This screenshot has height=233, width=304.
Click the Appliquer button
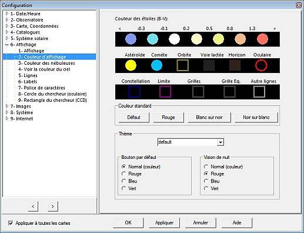click(x=164, y=223)
